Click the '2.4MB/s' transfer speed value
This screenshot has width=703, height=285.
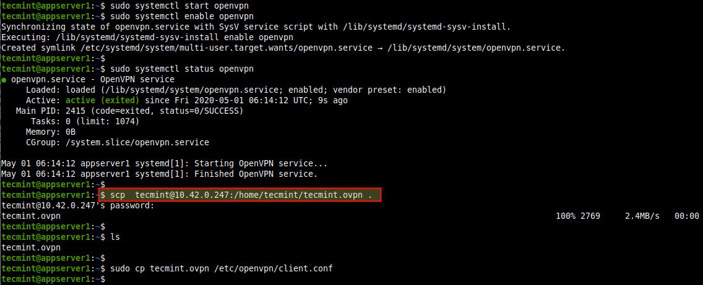click(x=642, y=216)
